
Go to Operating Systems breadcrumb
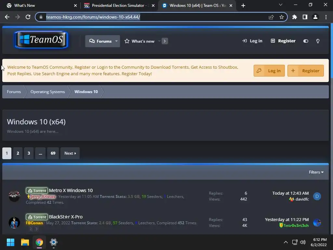click(x=47, y=92)
